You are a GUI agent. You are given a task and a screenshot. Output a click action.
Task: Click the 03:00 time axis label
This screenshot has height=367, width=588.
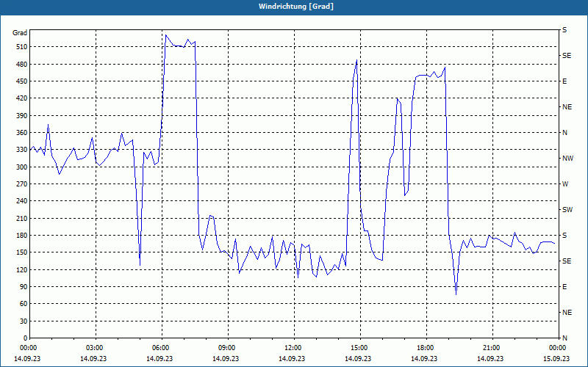[x=96, y=348]
